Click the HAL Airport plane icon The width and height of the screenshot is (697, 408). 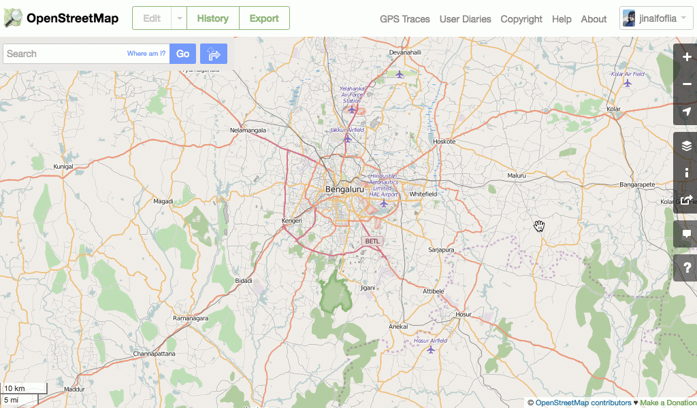coord(384,203)
